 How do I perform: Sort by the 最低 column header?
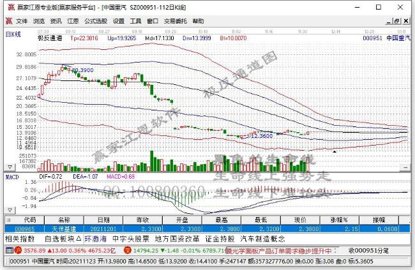(260, 220)
